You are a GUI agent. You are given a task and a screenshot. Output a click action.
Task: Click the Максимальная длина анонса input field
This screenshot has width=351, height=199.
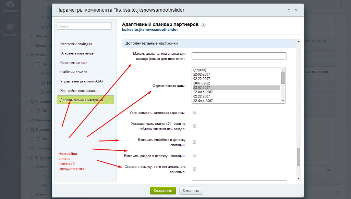pyautogui.click(x=239, y=56)
